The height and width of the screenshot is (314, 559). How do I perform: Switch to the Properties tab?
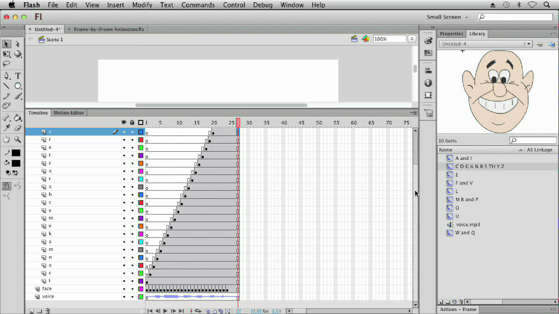click(451, 34)
